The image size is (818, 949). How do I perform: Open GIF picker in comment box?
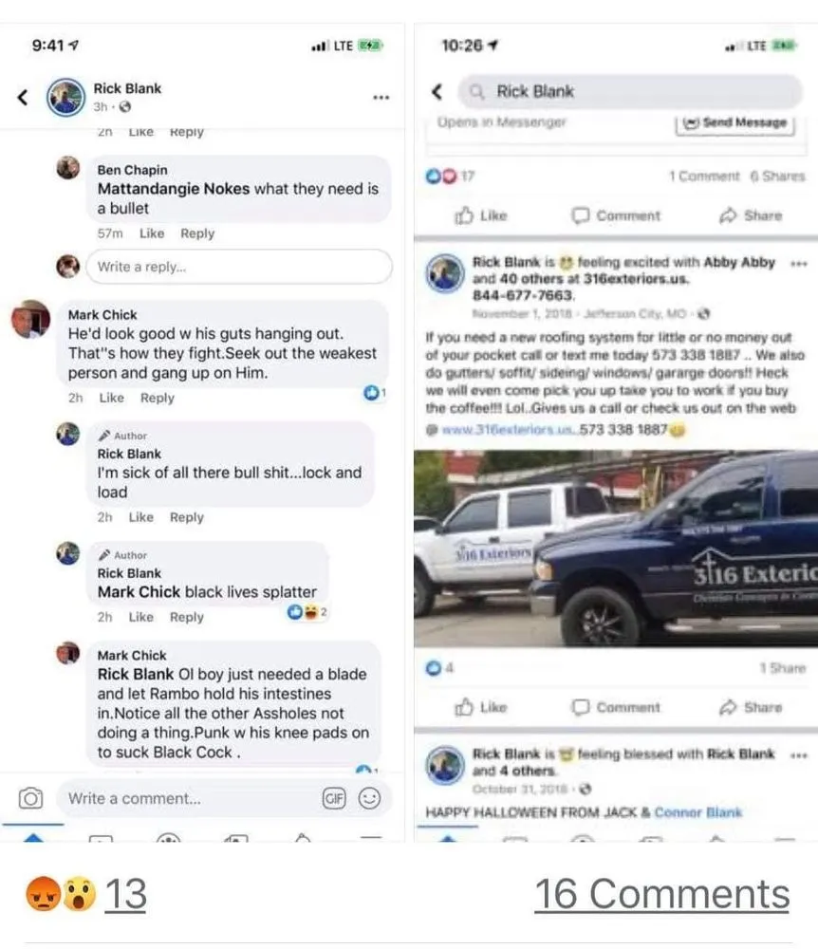(334, 798)
